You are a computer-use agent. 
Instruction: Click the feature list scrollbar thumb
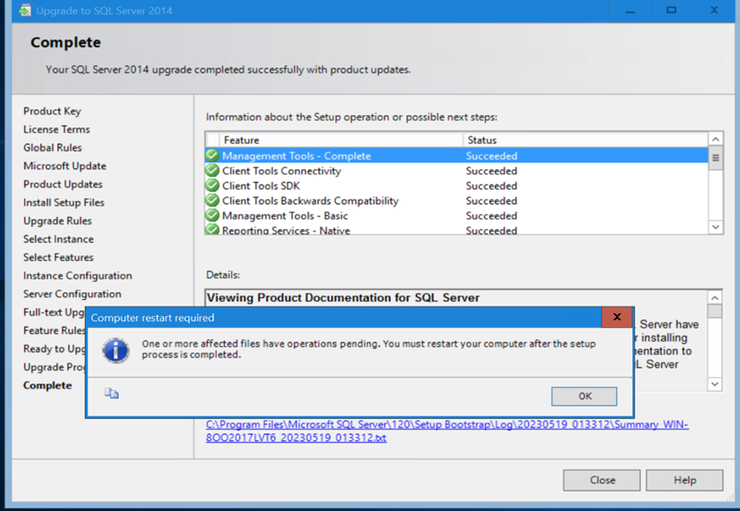[x=715, y=158]
